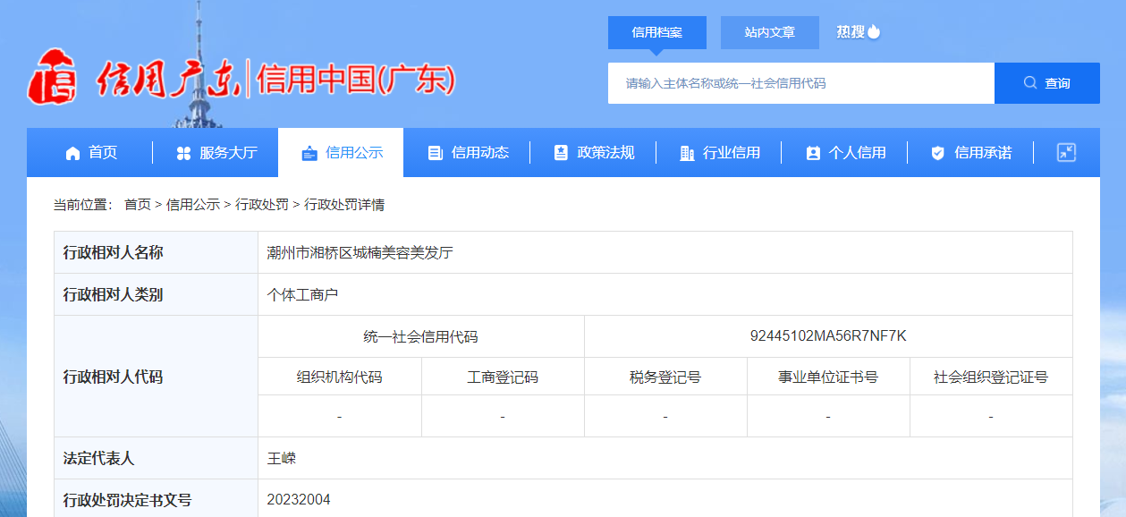Open the 信用承诺 navigation item

(x=971, y=153)
